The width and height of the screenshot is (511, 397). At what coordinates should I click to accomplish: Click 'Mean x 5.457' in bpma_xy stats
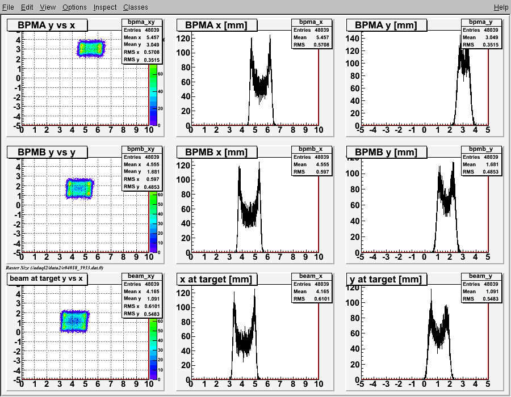point(141,37)
